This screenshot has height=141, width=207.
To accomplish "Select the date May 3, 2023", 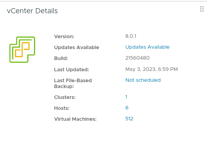I will [x=140, y=69].
